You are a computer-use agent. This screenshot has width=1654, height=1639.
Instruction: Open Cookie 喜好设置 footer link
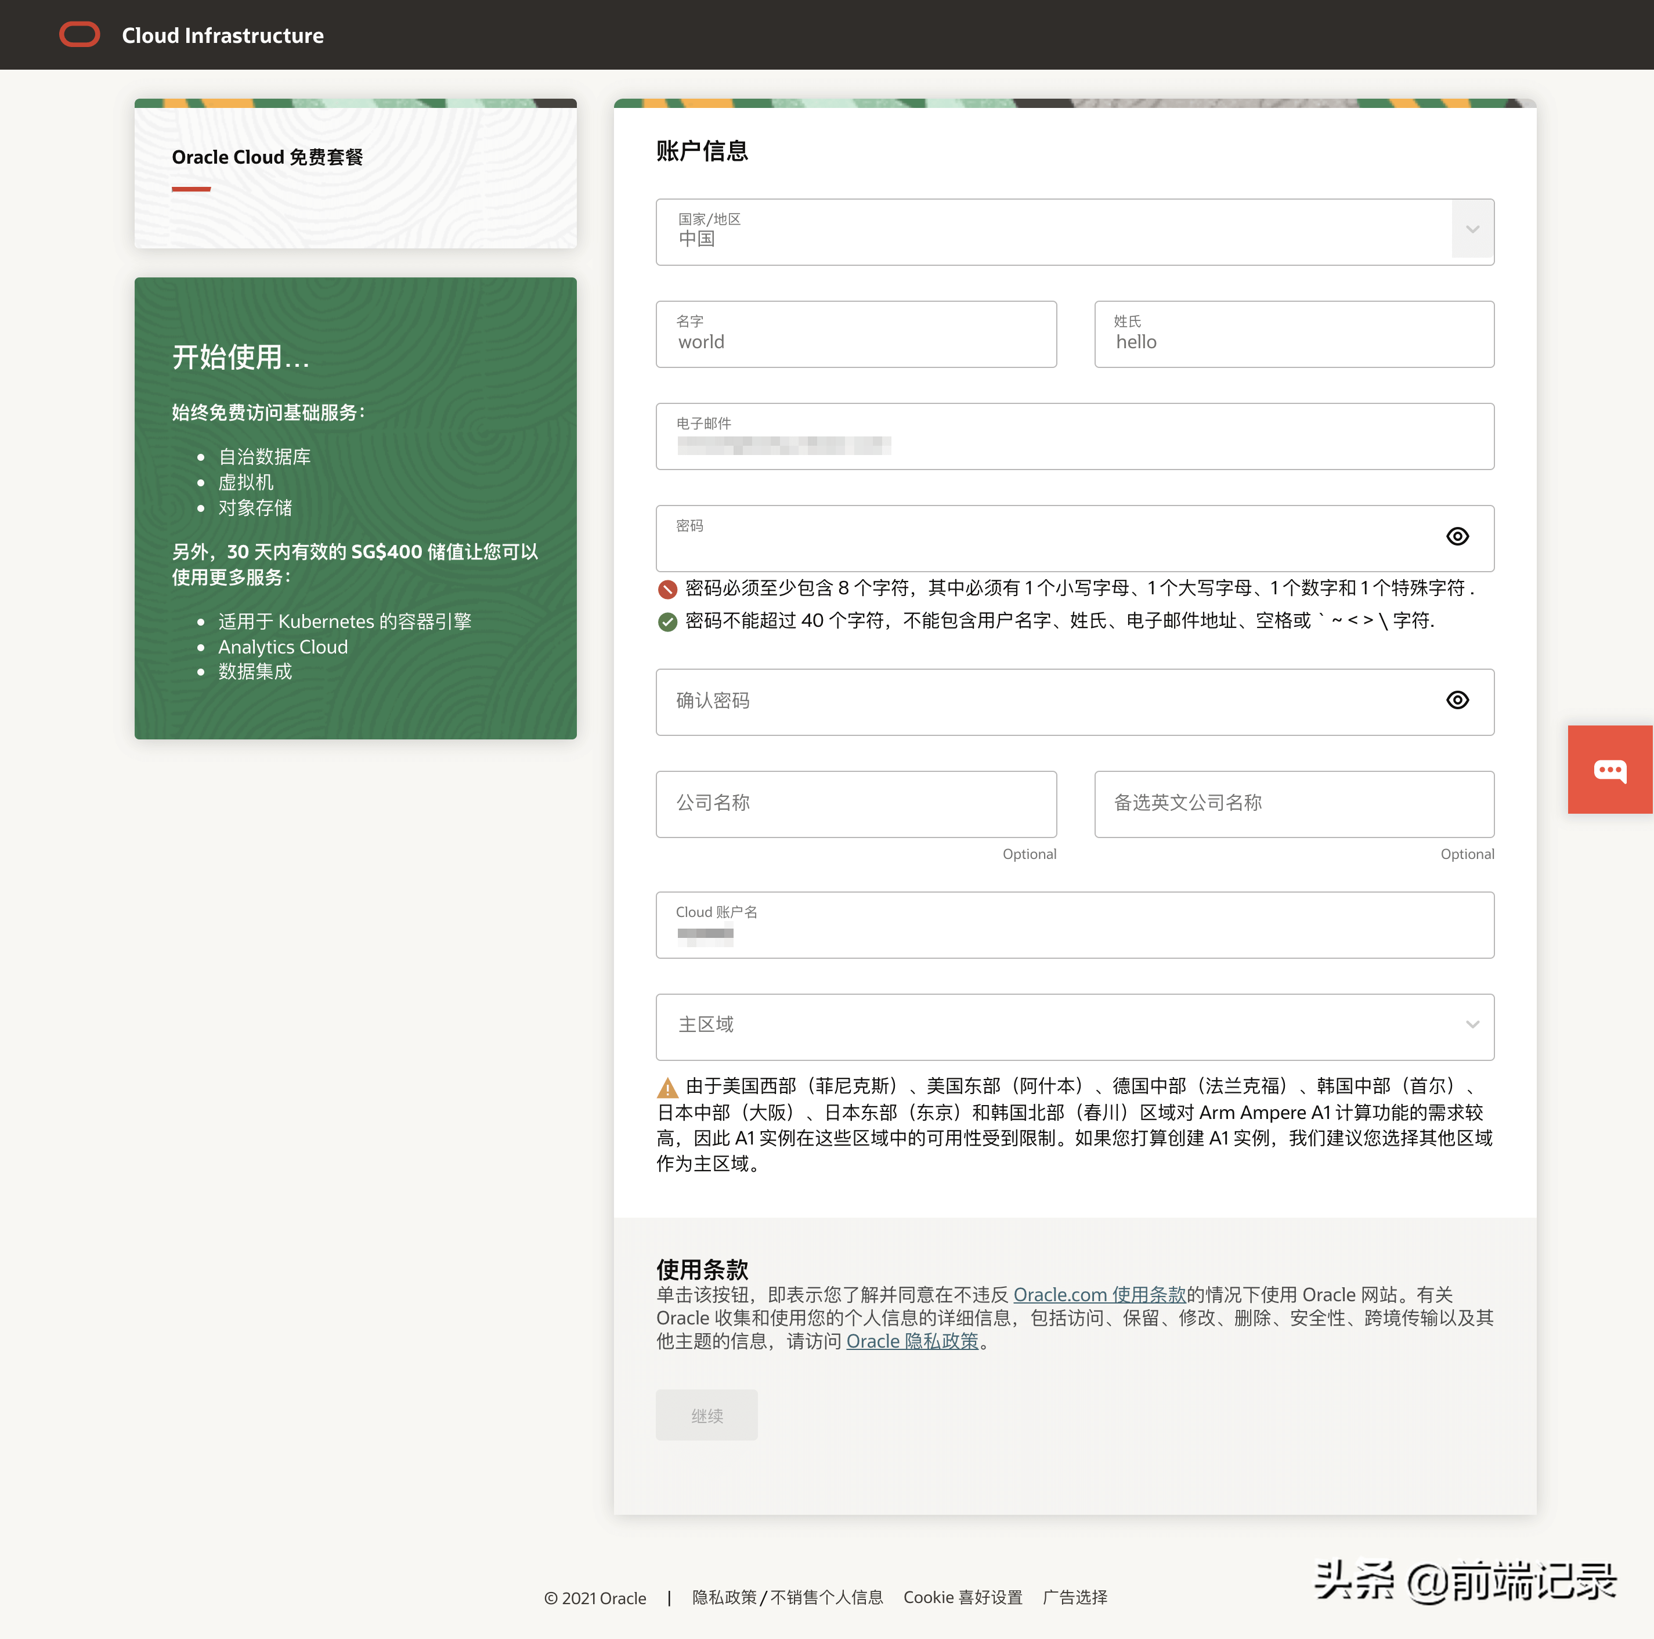point(962,1597)
